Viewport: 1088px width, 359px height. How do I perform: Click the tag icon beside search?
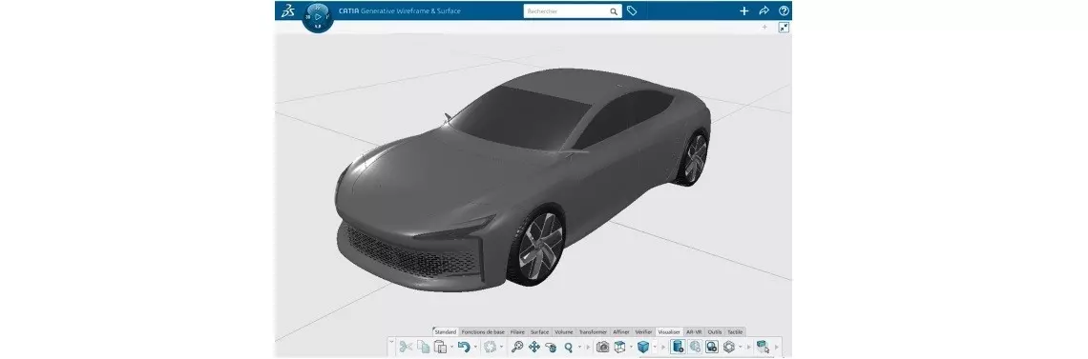632,11
